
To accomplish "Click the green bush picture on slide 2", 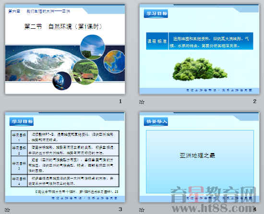I will 200,69.
